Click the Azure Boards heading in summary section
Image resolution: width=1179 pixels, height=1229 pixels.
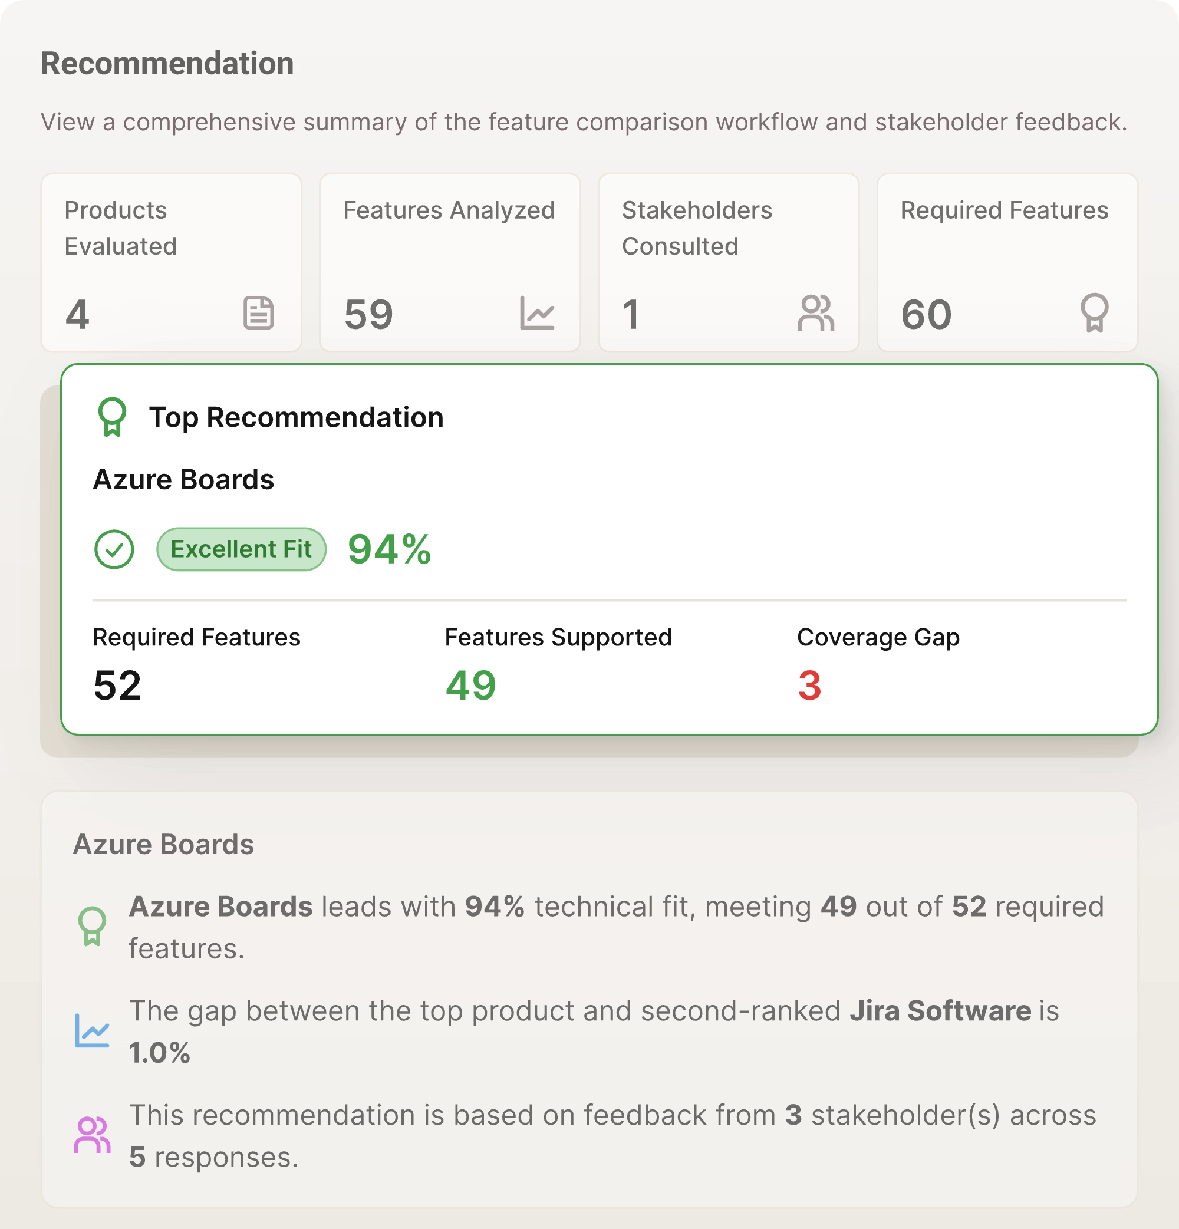tap(163, 844)
